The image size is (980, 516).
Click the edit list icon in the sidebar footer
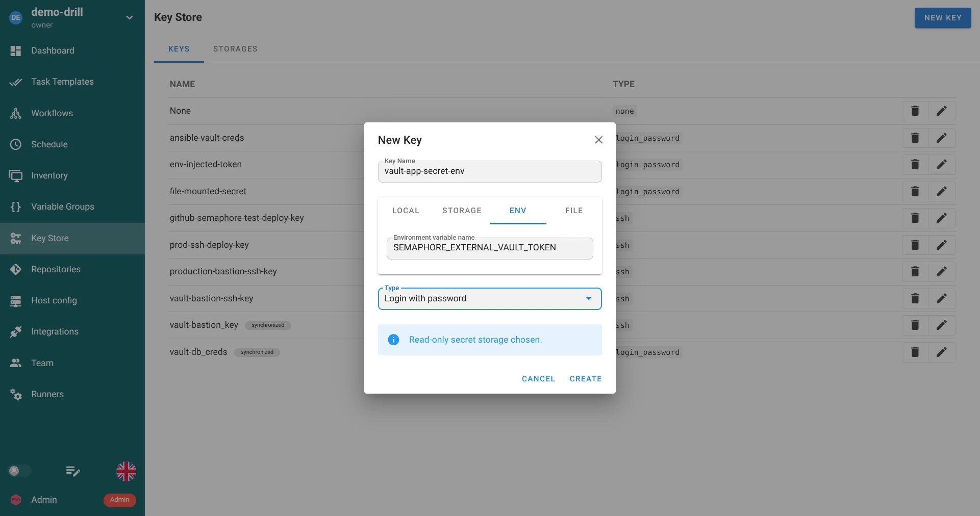point(73,471)
